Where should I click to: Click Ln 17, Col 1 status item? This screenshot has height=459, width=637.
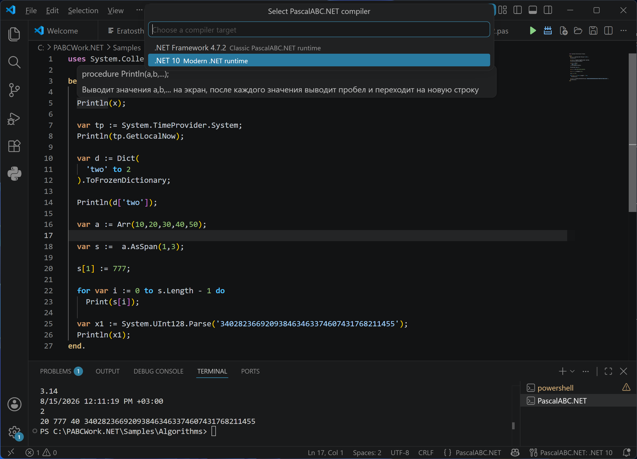(325, 452)
